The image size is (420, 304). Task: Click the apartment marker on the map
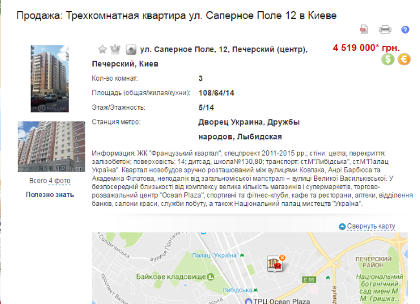click(x=276, y=263)
